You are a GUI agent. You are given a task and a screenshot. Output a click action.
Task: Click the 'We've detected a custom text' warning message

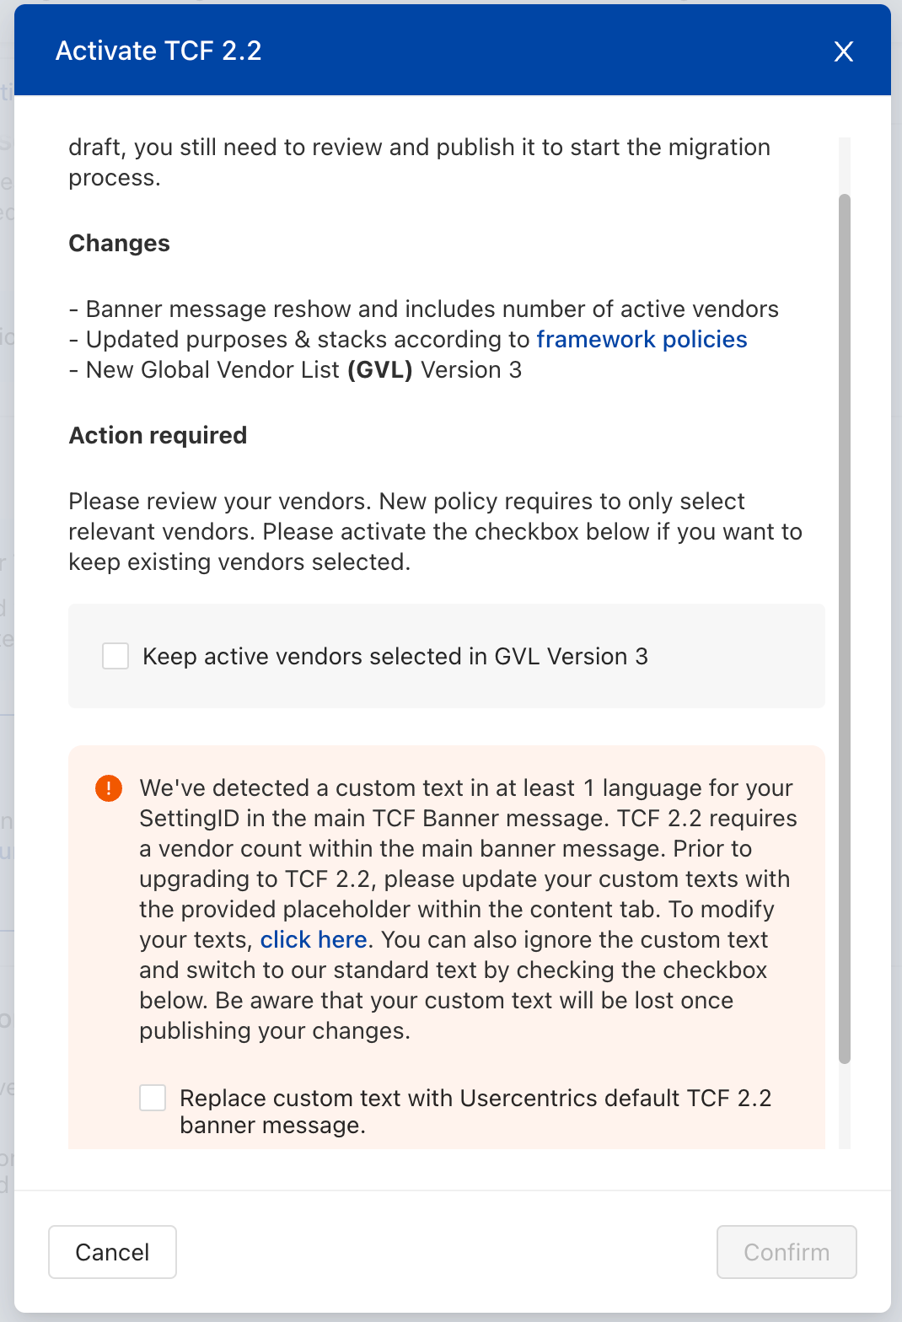click(468, 909)
